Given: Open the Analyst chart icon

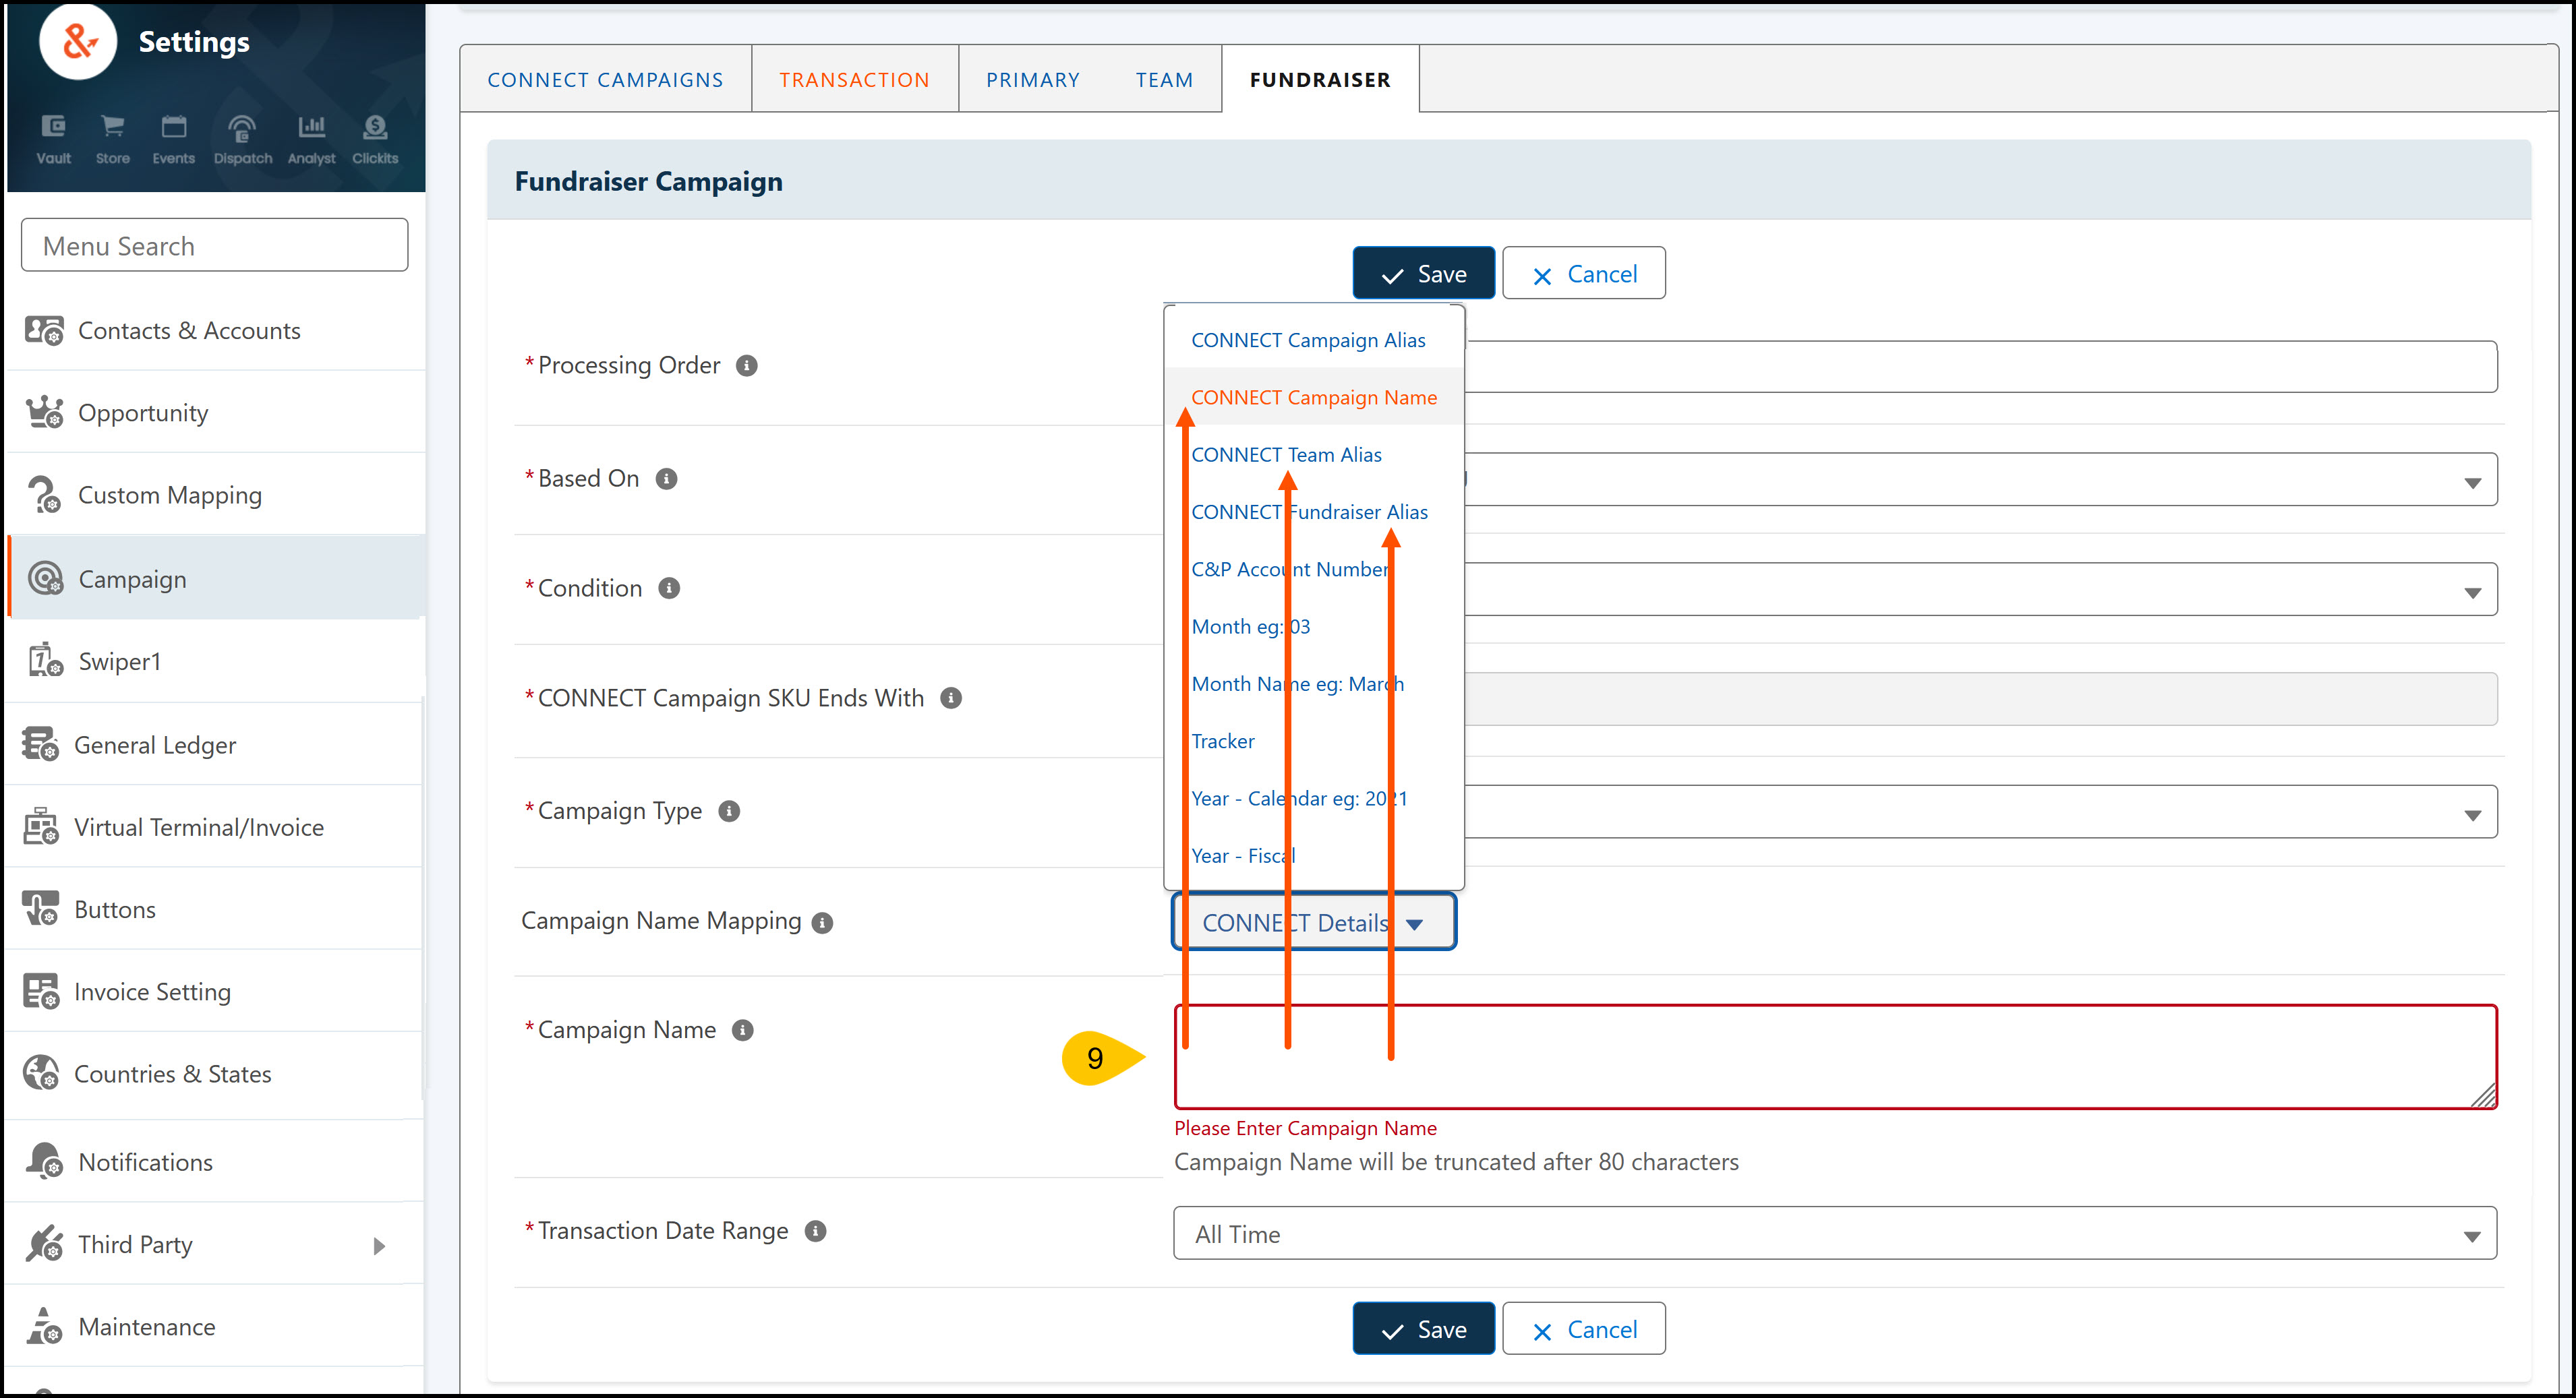Looking at the screenshot, I should point(311,139).
